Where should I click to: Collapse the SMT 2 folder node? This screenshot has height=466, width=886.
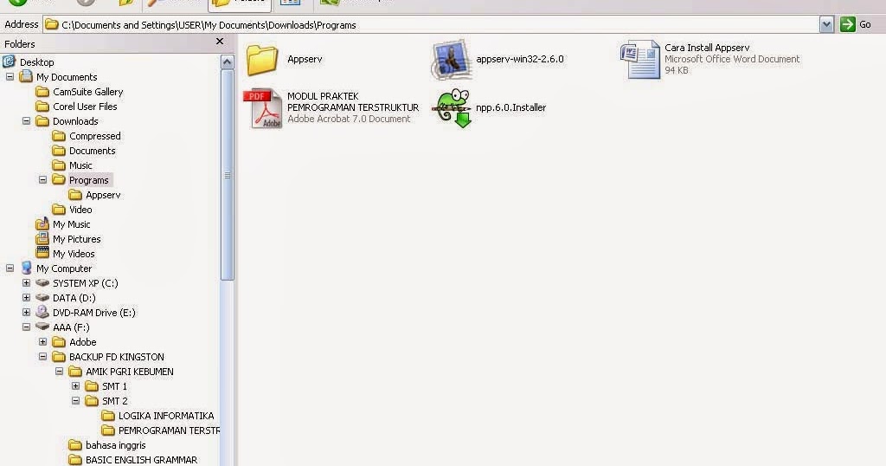[x=75, y=400]
